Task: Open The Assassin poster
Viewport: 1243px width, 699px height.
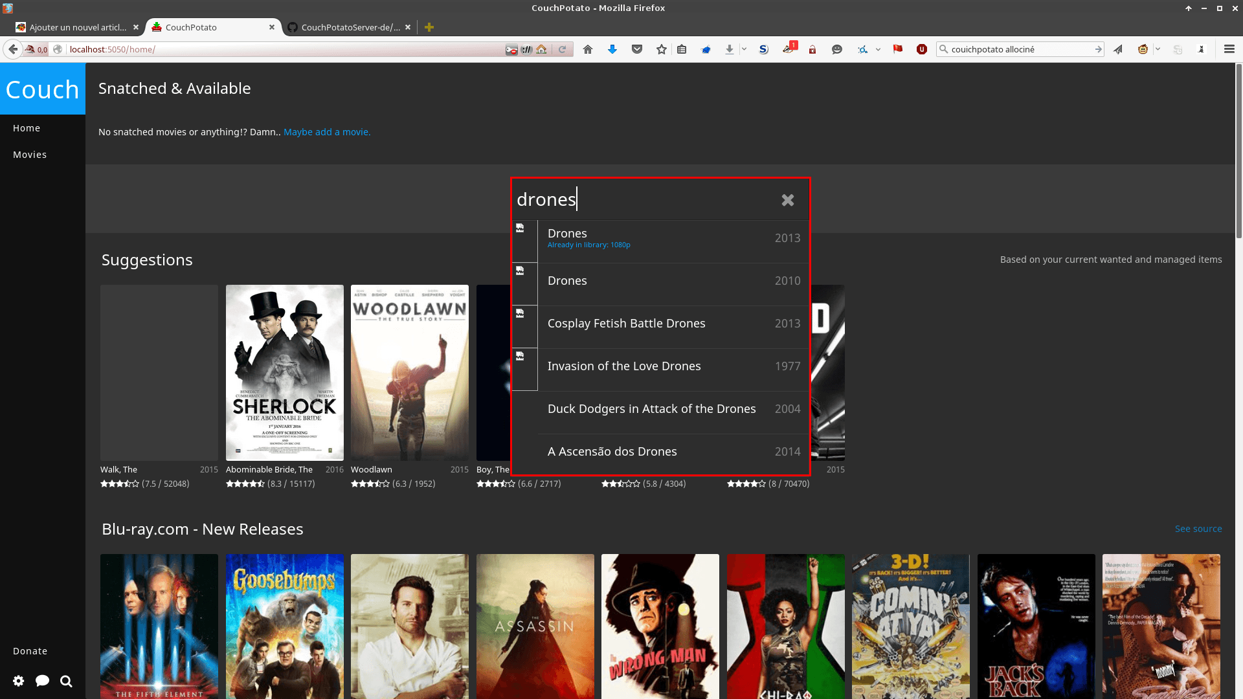Action: pos(535,626)
